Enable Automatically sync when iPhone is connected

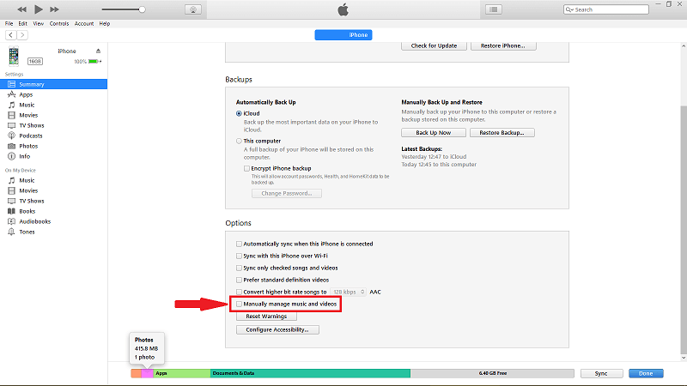click(239, 244)
